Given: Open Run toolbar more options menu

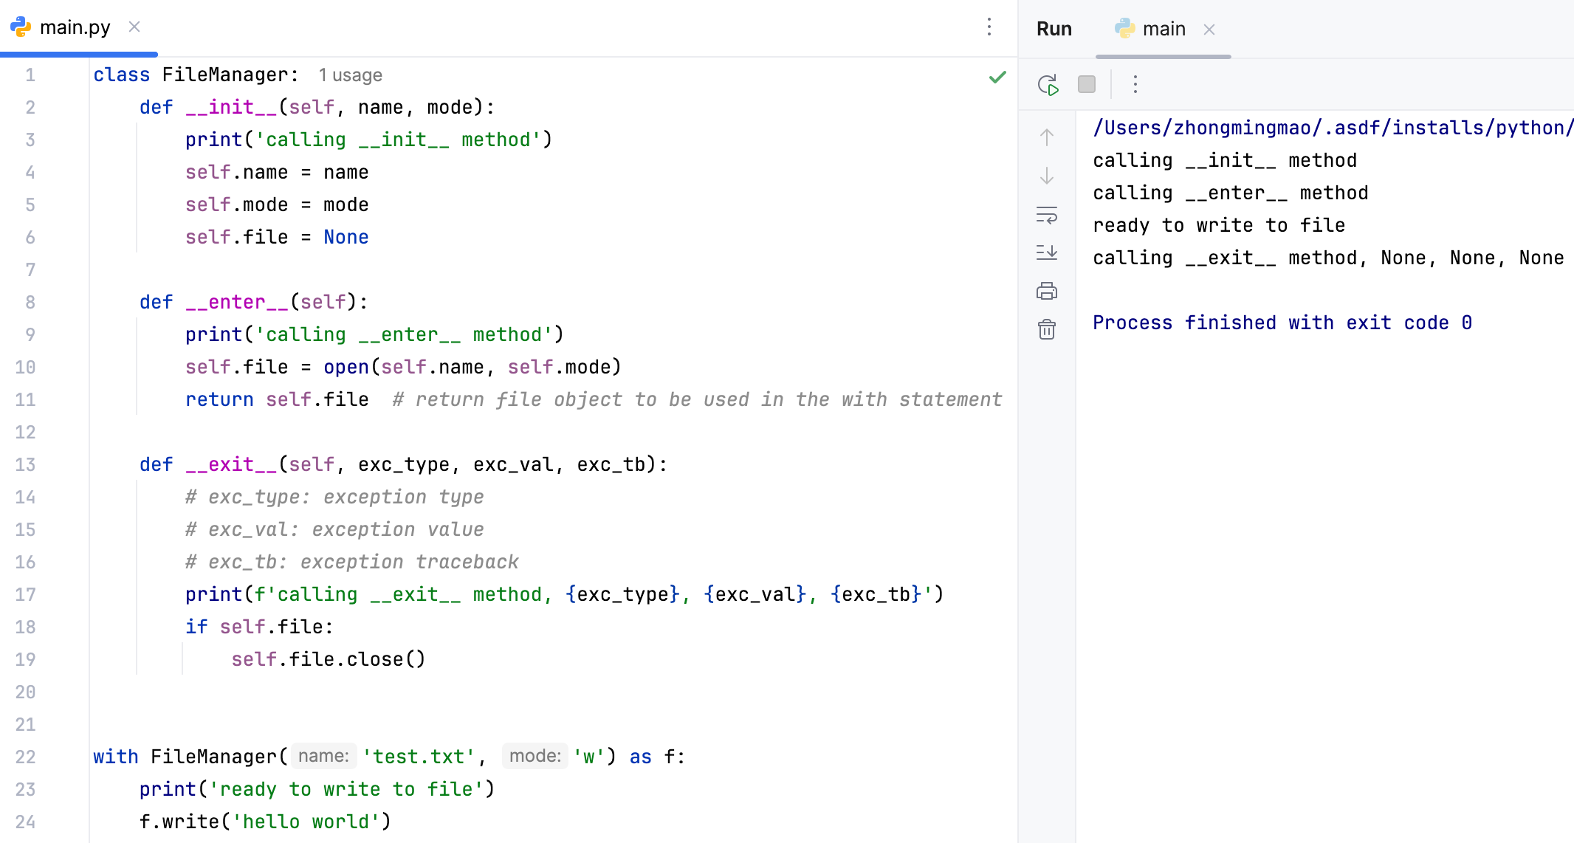Looking at the screenshot, I should 1135,85.
